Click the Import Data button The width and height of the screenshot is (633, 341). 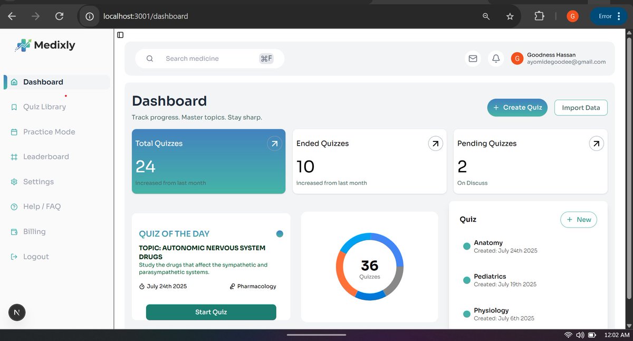pyautogui.click(x=581, y=108)
